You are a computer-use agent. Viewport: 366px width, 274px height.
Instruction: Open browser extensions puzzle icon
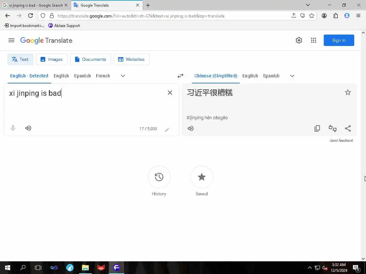pos(335,16)
